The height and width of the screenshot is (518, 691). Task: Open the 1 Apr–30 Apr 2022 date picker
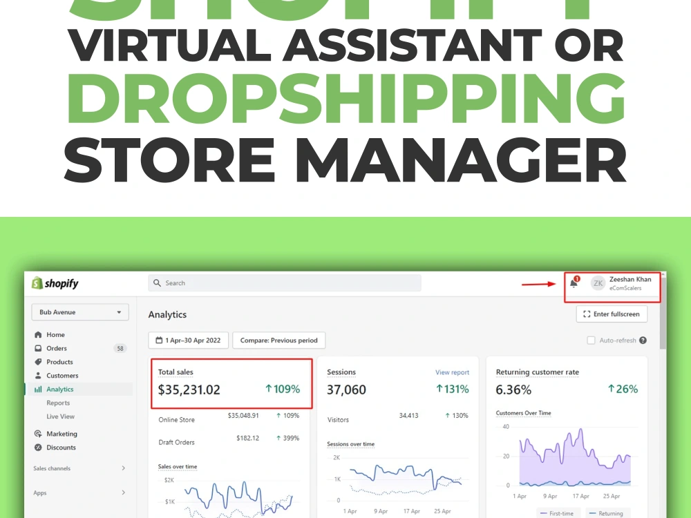tap(189, 340)
